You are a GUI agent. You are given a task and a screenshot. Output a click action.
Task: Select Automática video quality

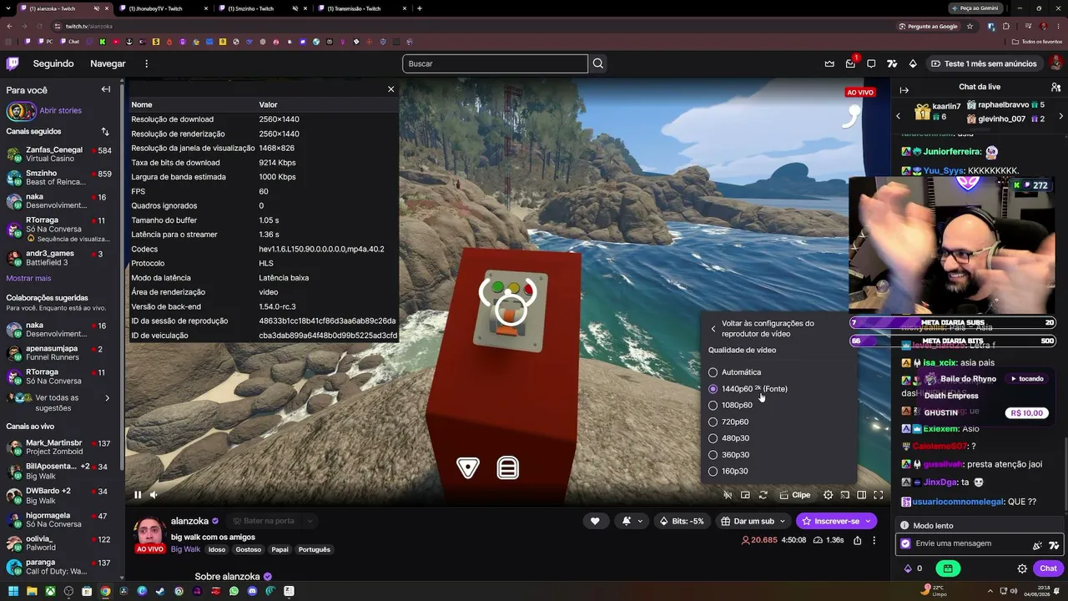click(735, 372)
